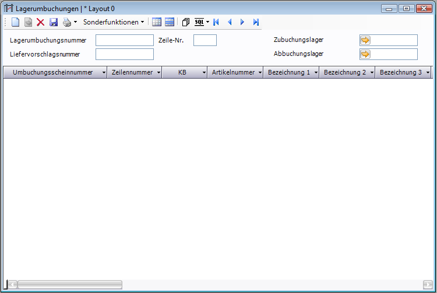
Task: Click the red X delete icon
Action: point(40,22)
